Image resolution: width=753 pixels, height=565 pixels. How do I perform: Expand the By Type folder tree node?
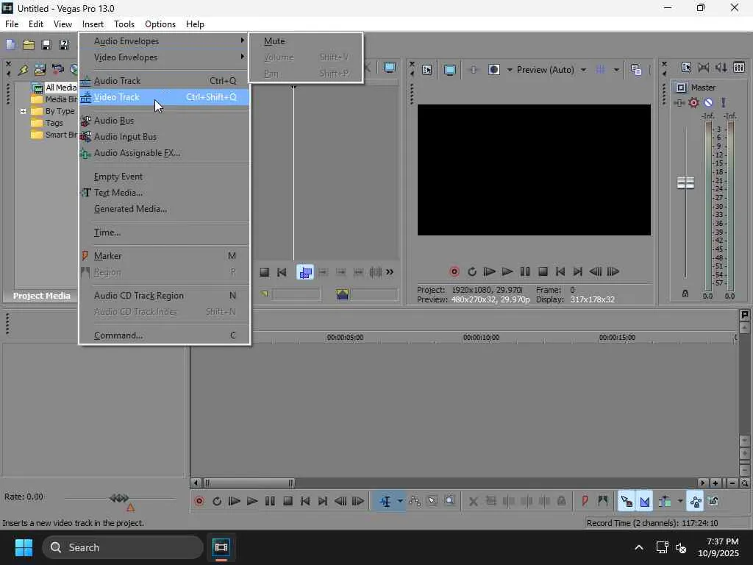point(23,111)
